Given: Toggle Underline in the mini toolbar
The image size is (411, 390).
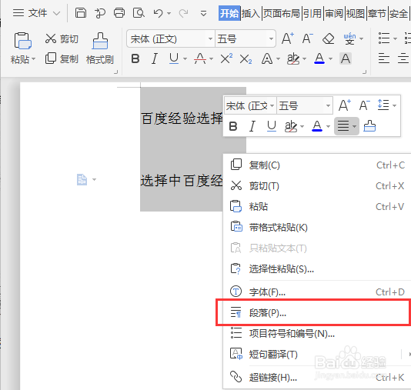Looking at the screenshot, I should 272,126.
